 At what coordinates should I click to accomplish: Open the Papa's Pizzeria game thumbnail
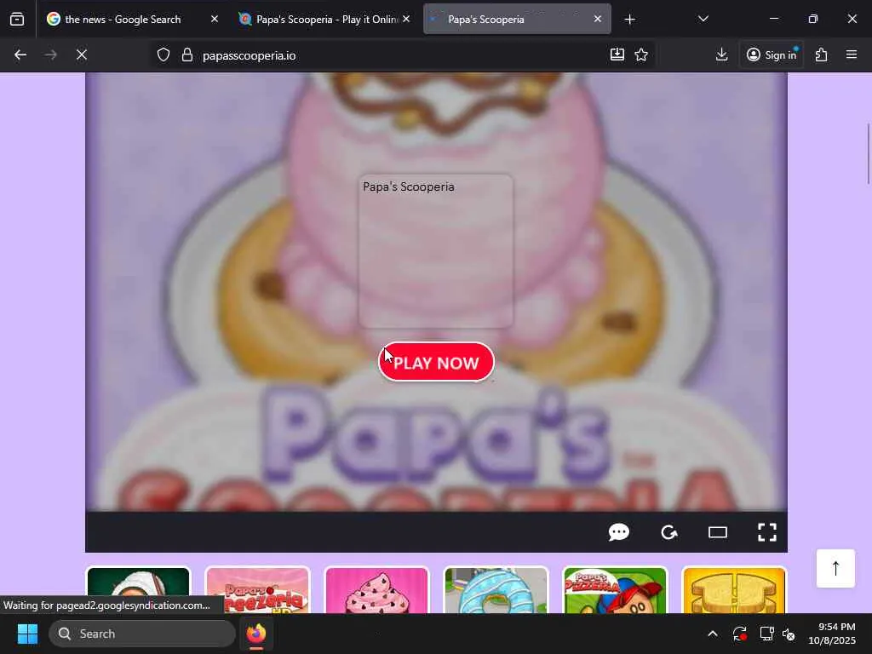(615, 590)
